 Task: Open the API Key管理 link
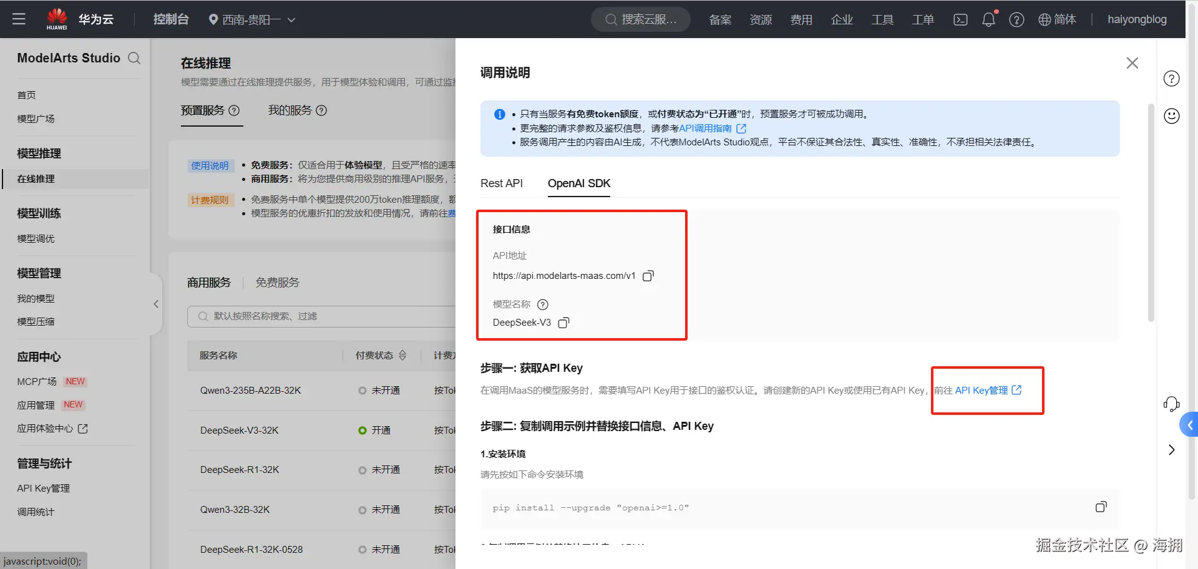[981, 390]
